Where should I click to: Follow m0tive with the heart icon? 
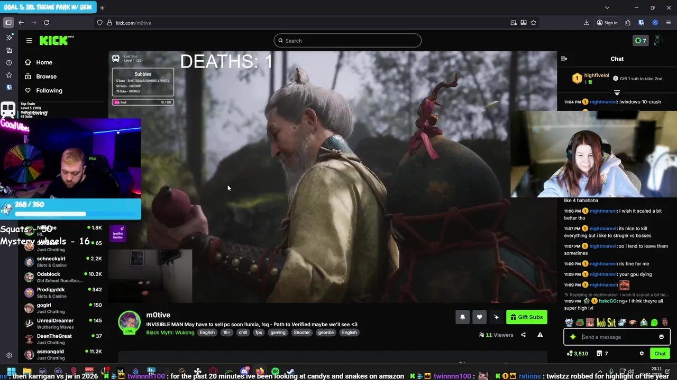point(479,317)
